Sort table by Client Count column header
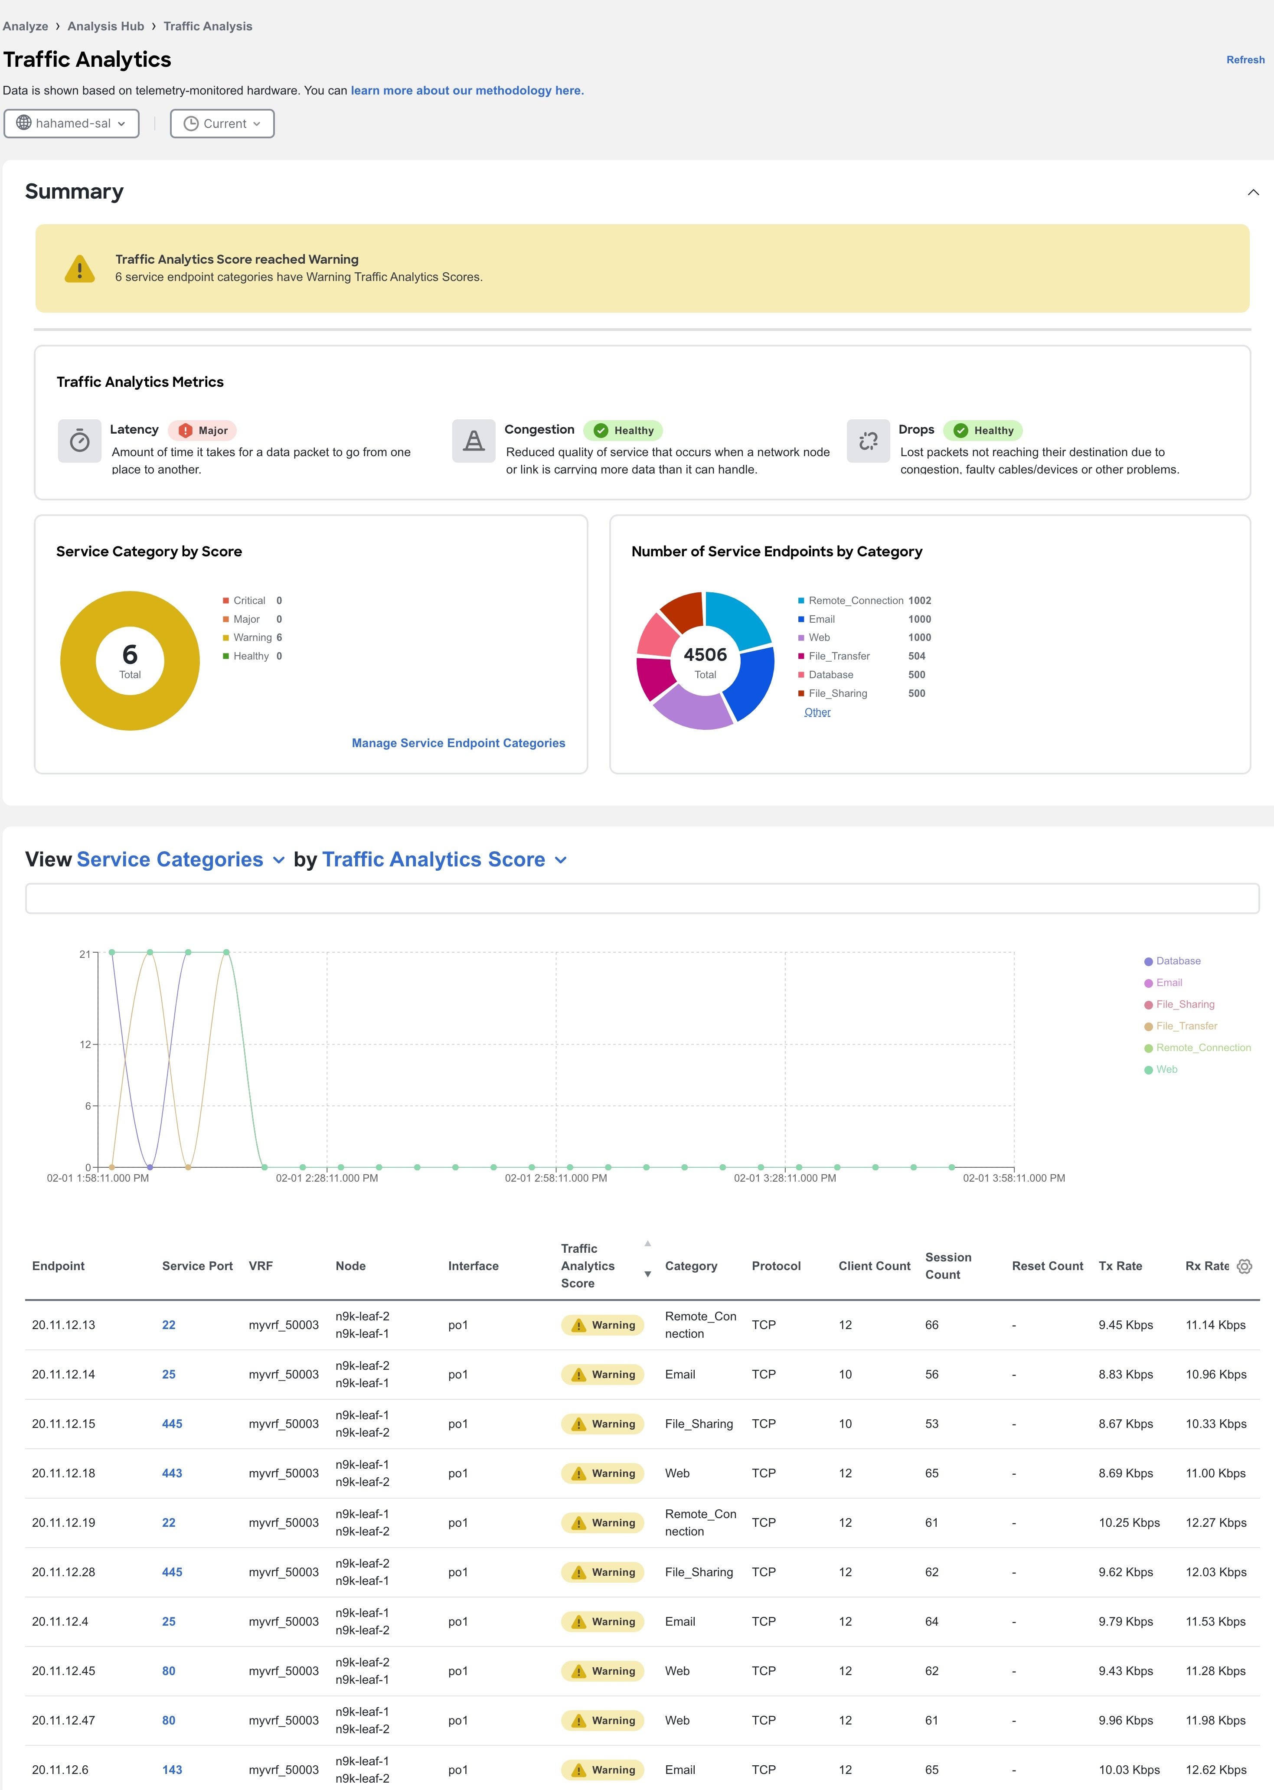1274x1790 pixels. pyautogui.click(x=874, y=1266)
